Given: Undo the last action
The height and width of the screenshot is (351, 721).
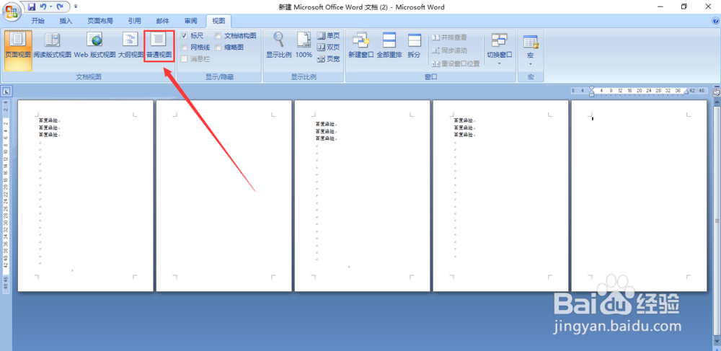Looking at the screenshot, I should [x=43, y=7].
